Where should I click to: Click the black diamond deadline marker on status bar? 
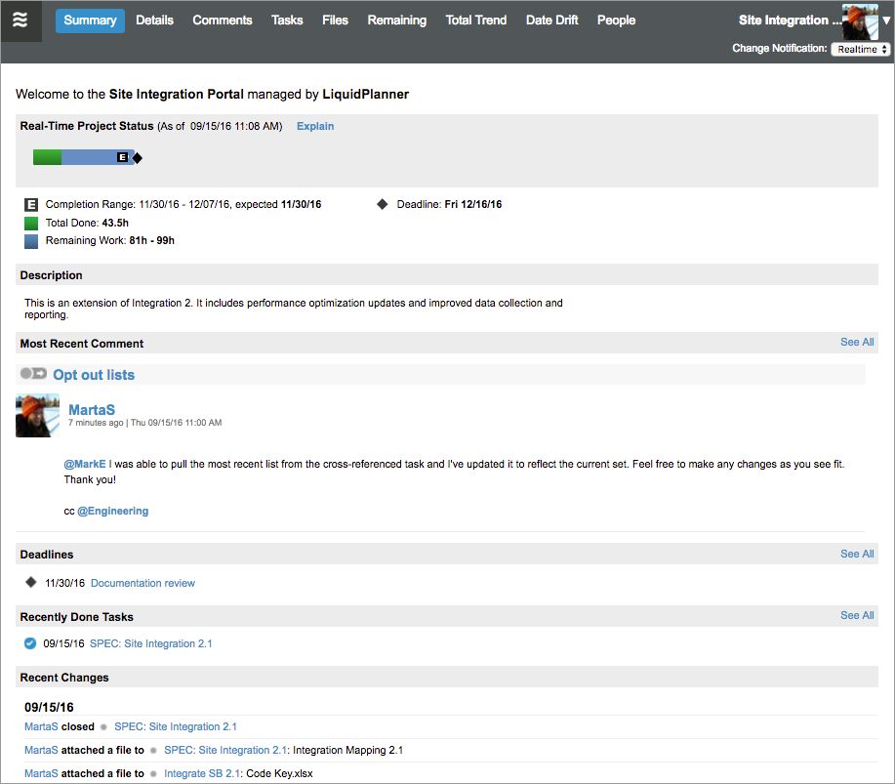pyautogui.click(x=138, y=158)
